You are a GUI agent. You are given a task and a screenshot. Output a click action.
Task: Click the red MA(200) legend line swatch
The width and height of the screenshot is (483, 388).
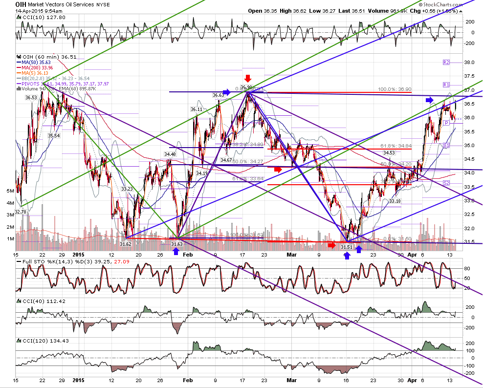pos(18,68)
